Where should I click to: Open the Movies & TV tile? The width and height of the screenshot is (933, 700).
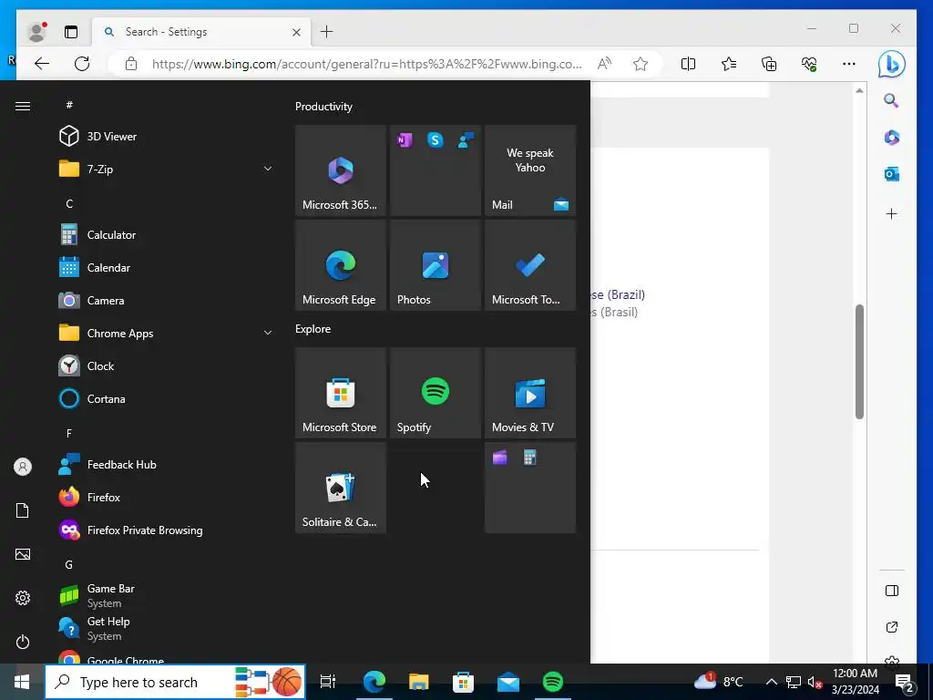pyautogui.click(x=530, y=393)
